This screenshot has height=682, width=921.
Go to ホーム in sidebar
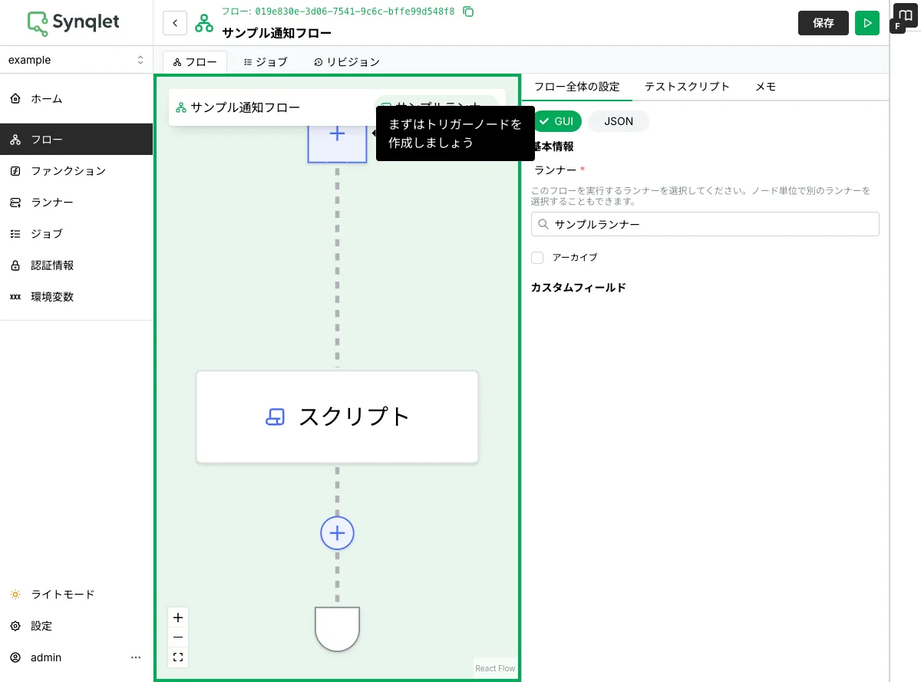click(76, 99)
